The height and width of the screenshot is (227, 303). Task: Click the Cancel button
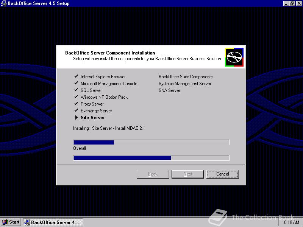click(x=223, y=174)
